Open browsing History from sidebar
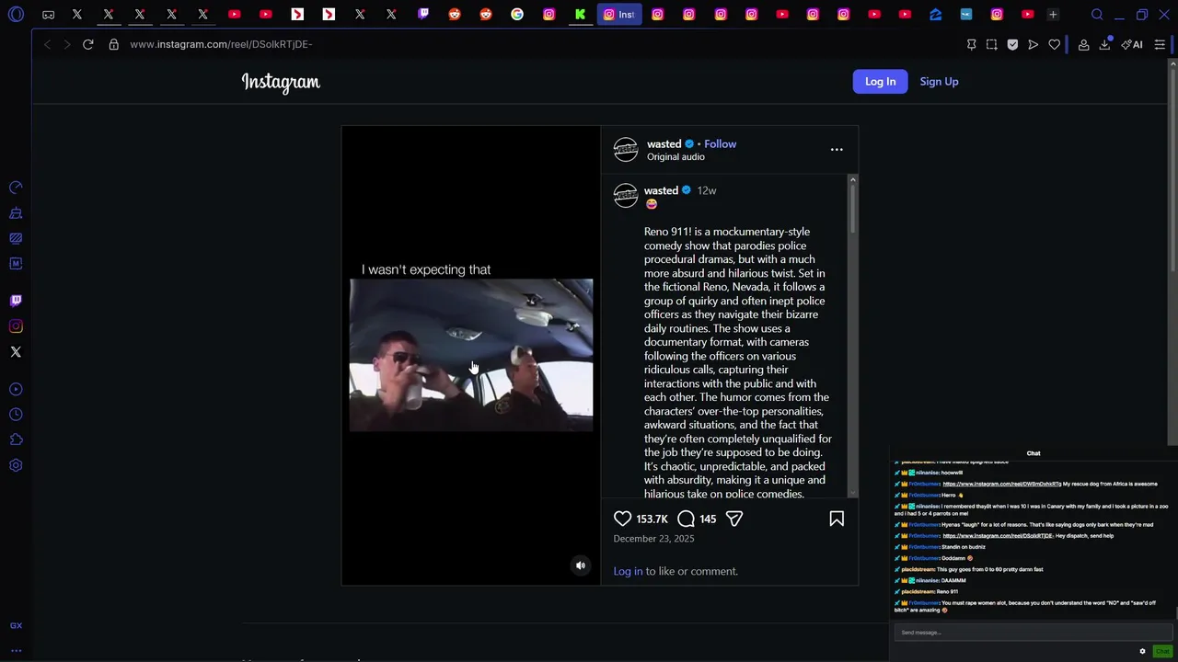Screen dimensions: 1178x662 pyautogui.click(x=16, y=415)
